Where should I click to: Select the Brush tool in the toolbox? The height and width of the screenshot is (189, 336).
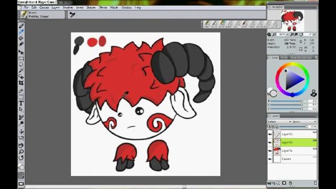click(x=21, y=26)
